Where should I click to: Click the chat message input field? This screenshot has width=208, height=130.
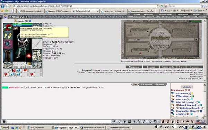click(59, 121)
